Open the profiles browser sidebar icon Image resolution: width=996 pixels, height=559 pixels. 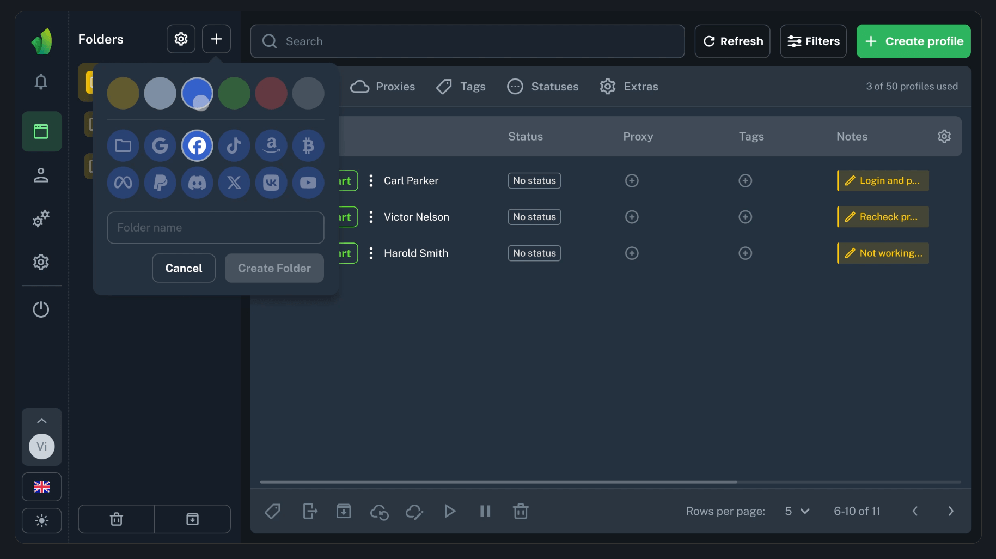(41, 131)
